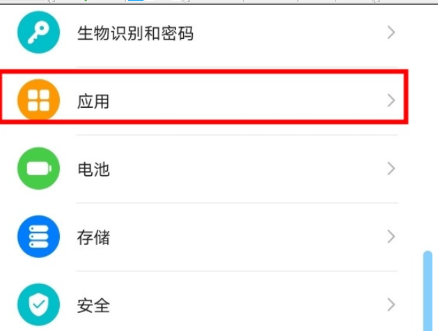Click the blue scrollbar thumb at right edge

coord(428,291)
